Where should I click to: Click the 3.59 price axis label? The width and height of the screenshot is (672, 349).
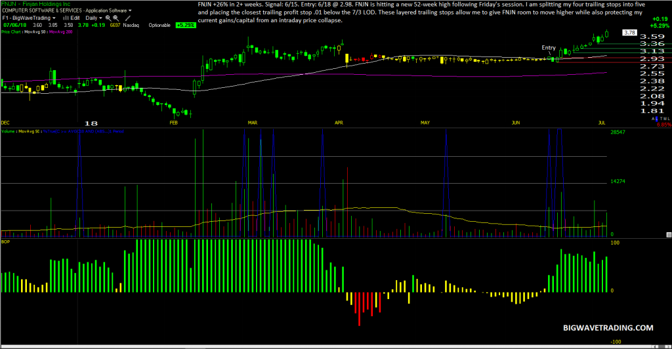tap(652, 36)
